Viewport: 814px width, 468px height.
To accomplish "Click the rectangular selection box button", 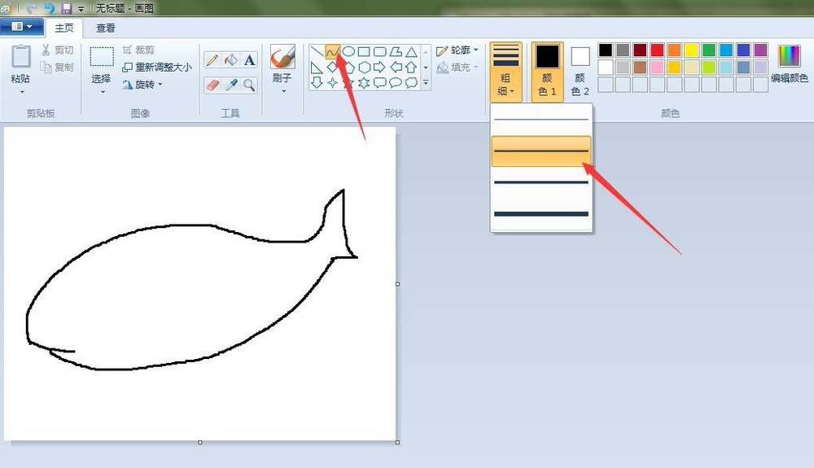I will click(x=102, y=56).
